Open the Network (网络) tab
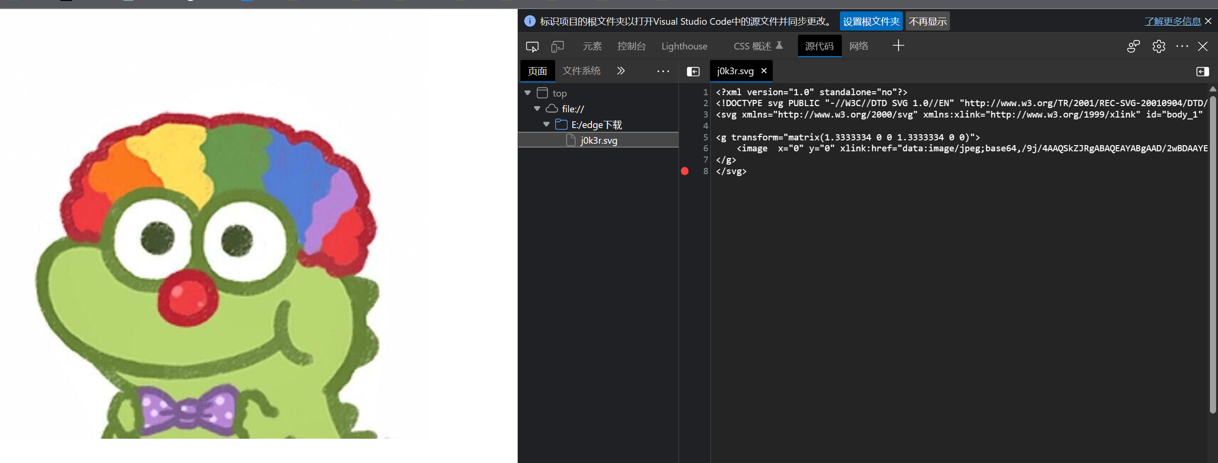 pos(859,46)
